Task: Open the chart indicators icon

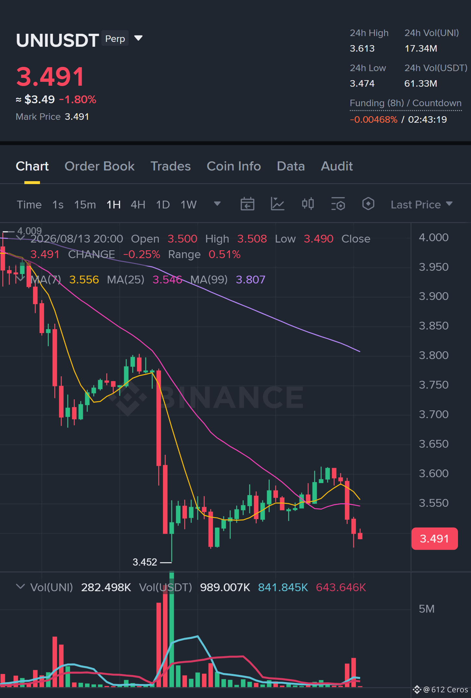Action: (x=278, y=204)
